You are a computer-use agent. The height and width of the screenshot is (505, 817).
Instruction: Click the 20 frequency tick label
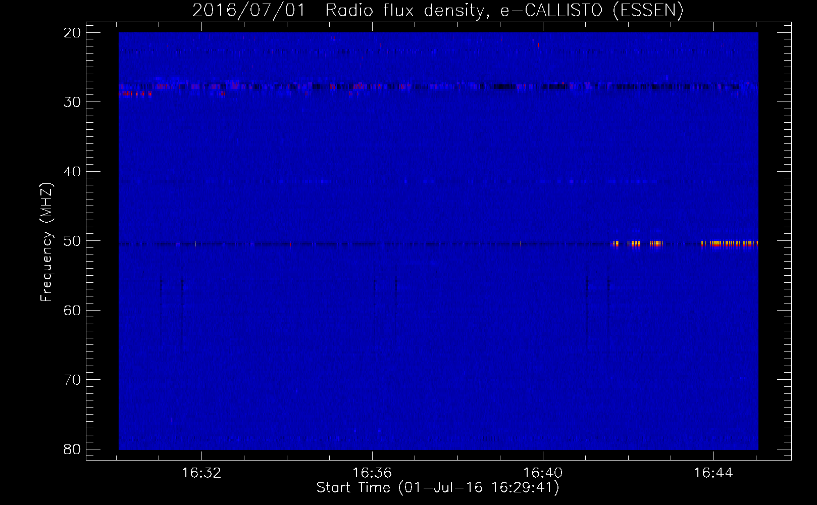coord(72,33)
